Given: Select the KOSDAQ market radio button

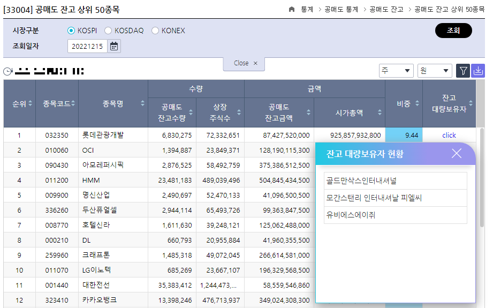Looking at the screenshot, I should point(108,31).
